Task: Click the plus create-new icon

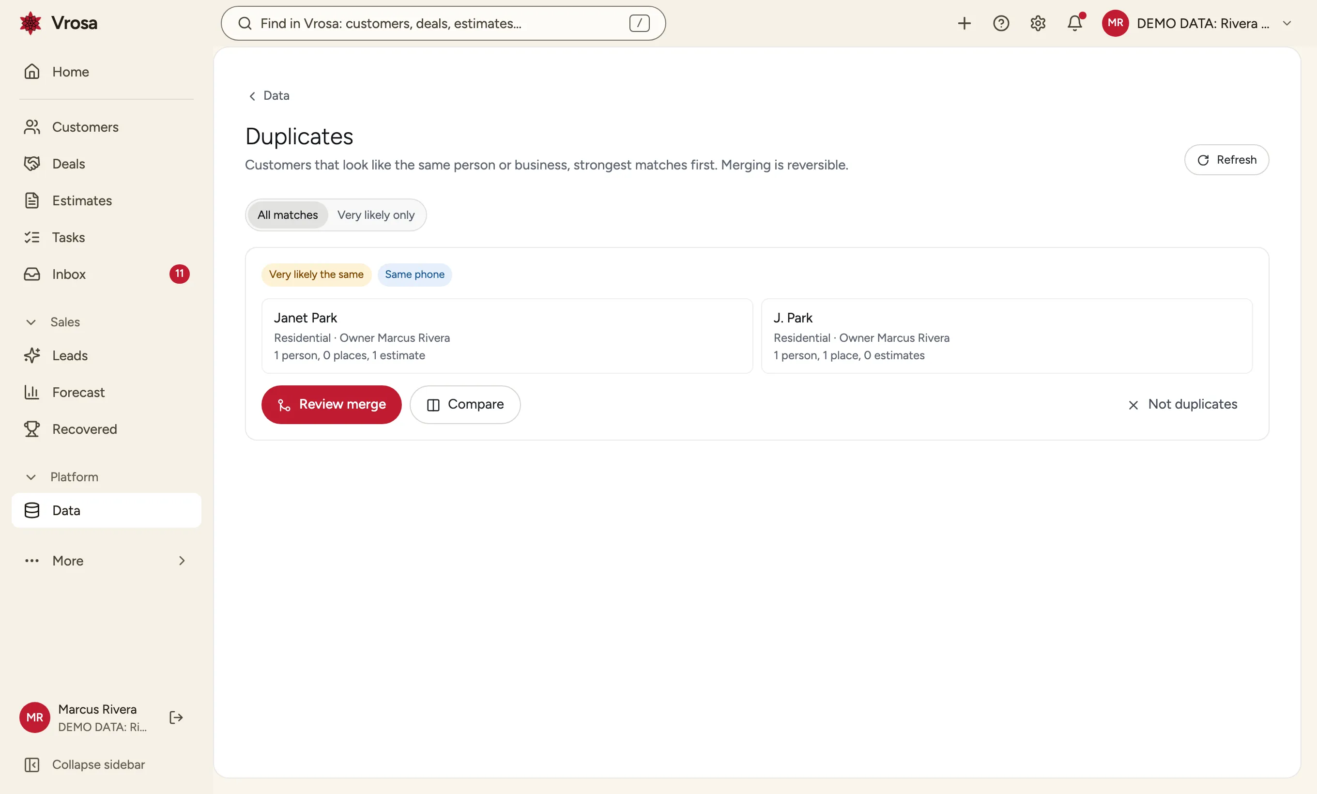Action: point(964,24)
